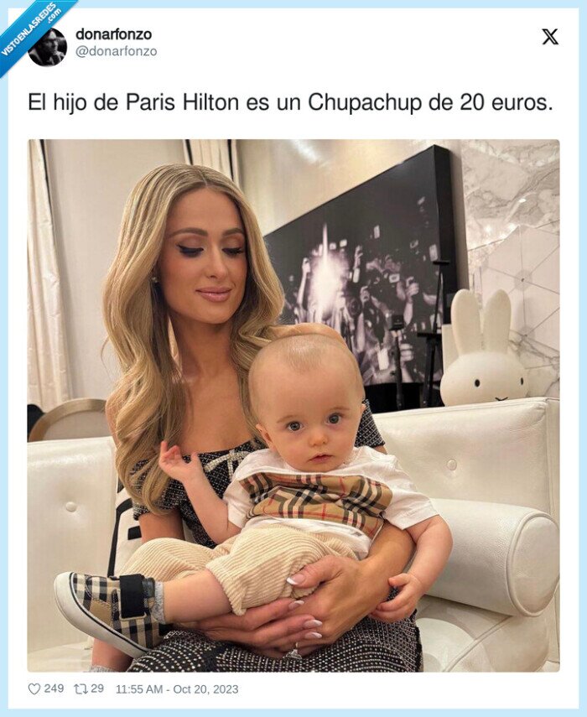Open the X logo at top right
This screenshot has width=587, height=717.
tap(550, 37)
